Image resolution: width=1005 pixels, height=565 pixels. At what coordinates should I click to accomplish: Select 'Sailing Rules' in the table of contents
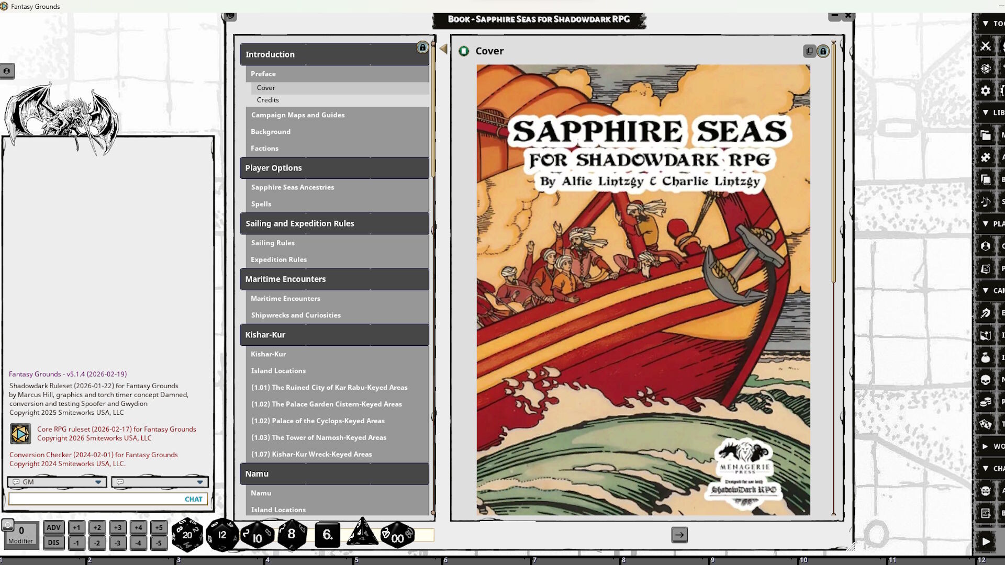click(273, 243)
